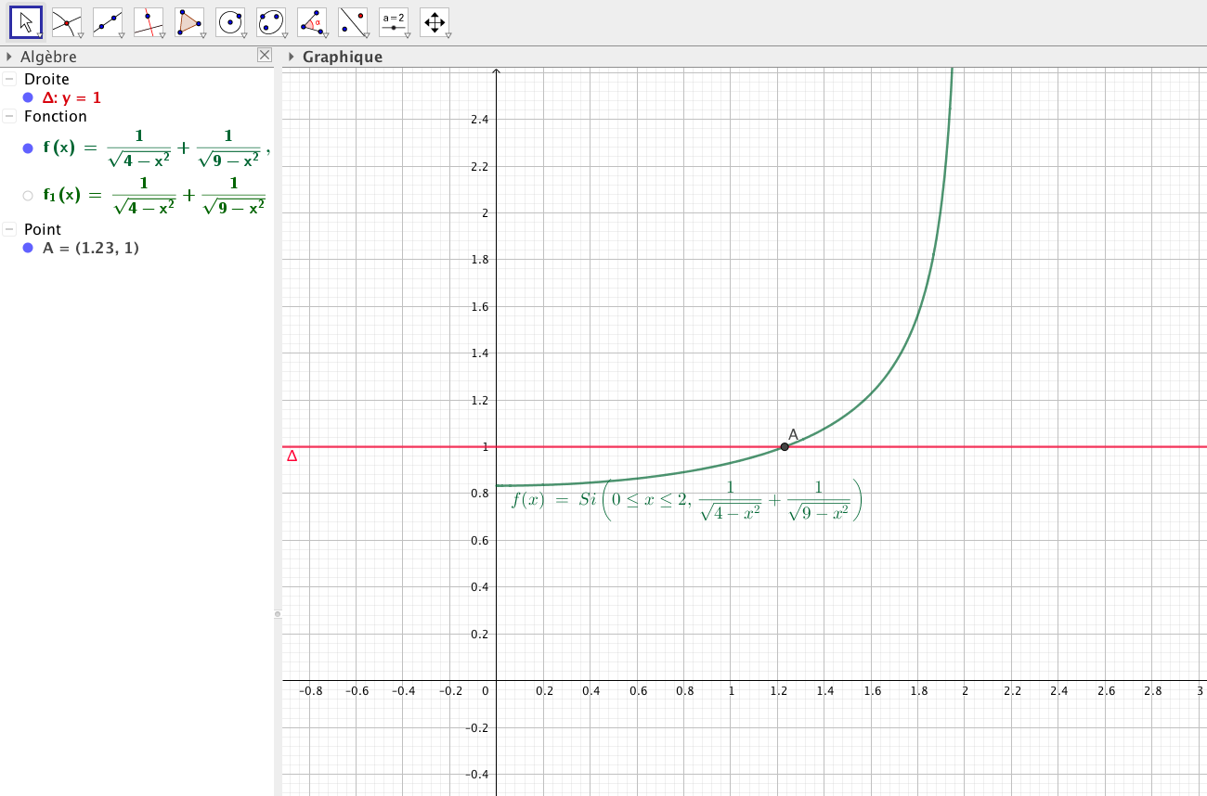Select the Angle measurement tool
The height and width of the screenshot is (796, 1207).
click(x=312, y=21)
